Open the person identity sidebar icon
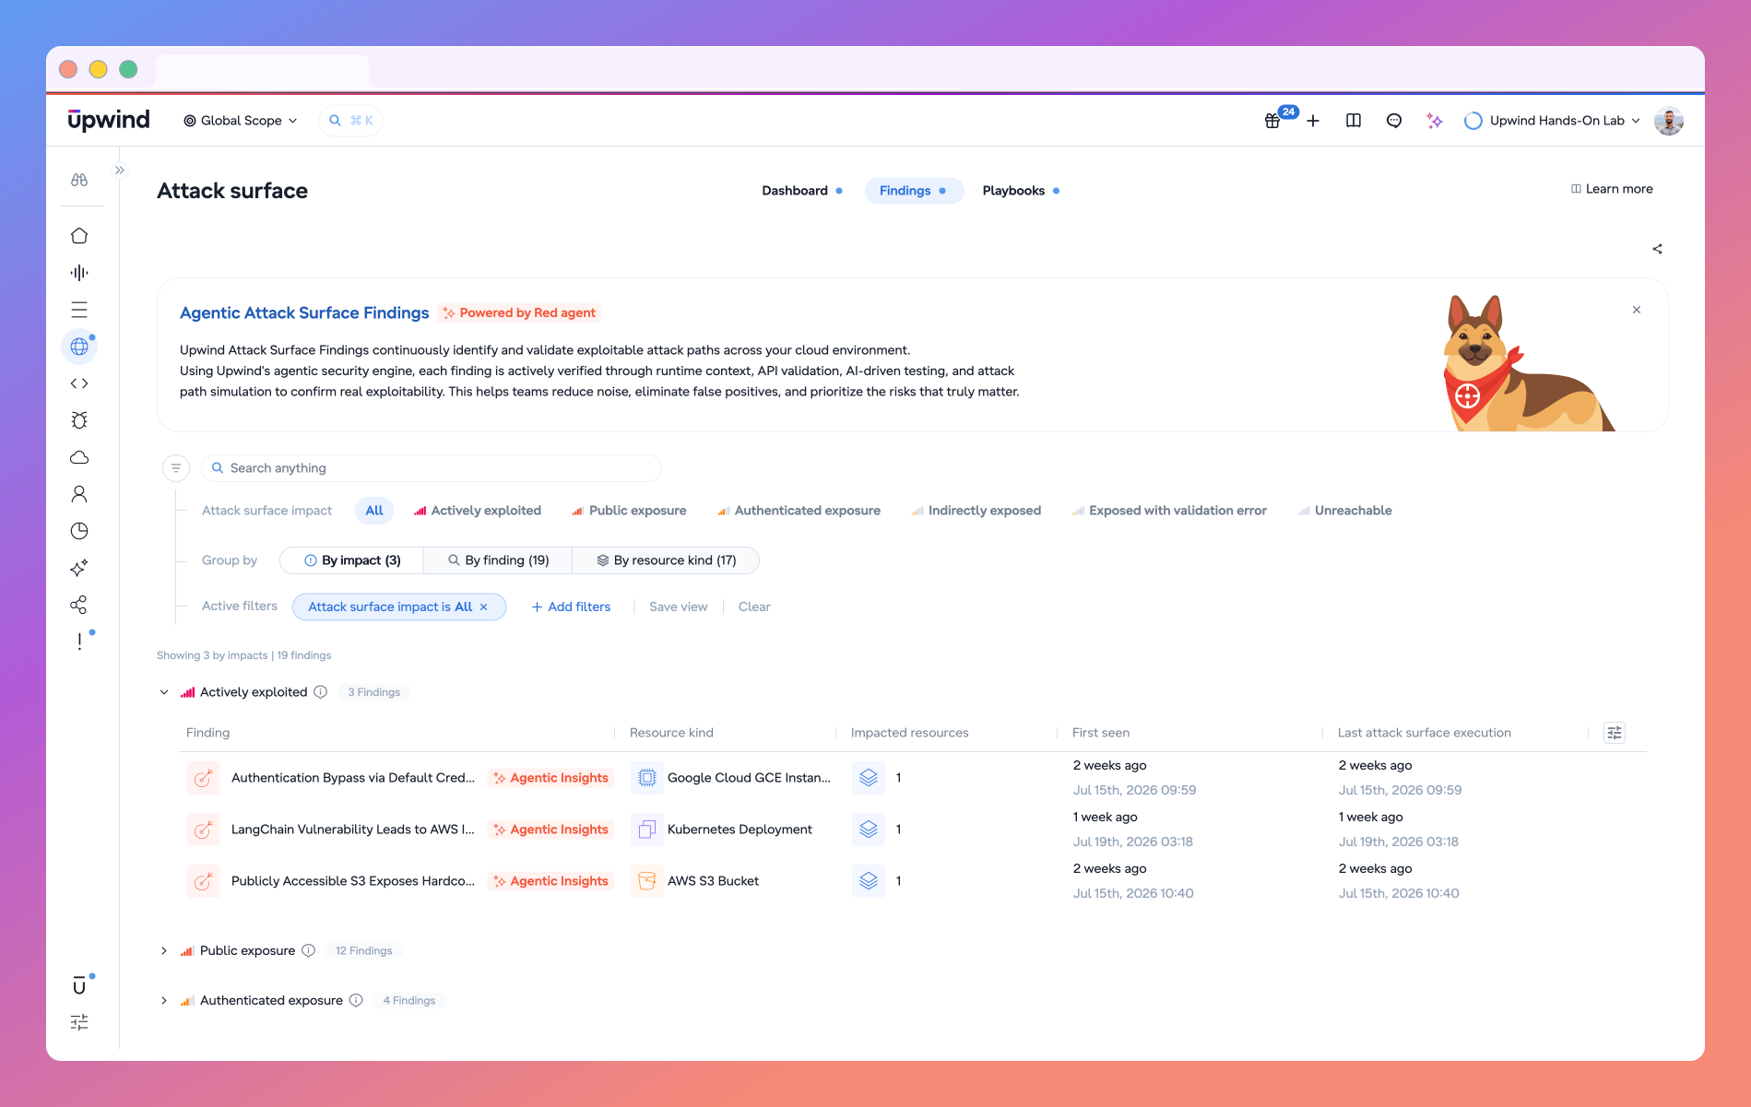 pyautogui.click(x=79, y=494)
